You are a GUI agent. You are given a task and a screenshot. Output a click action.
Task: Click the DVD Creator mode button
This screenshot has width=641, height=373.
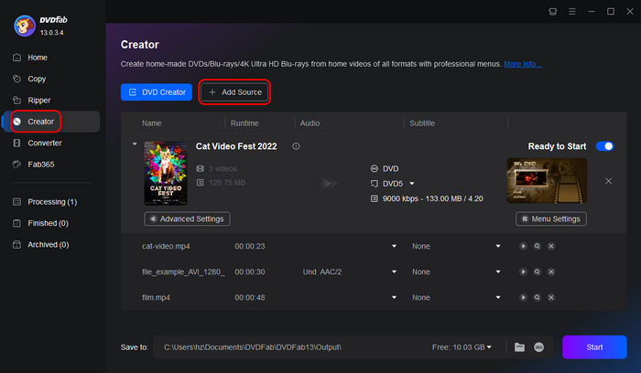pyautogui.click(x=157, y=92)
